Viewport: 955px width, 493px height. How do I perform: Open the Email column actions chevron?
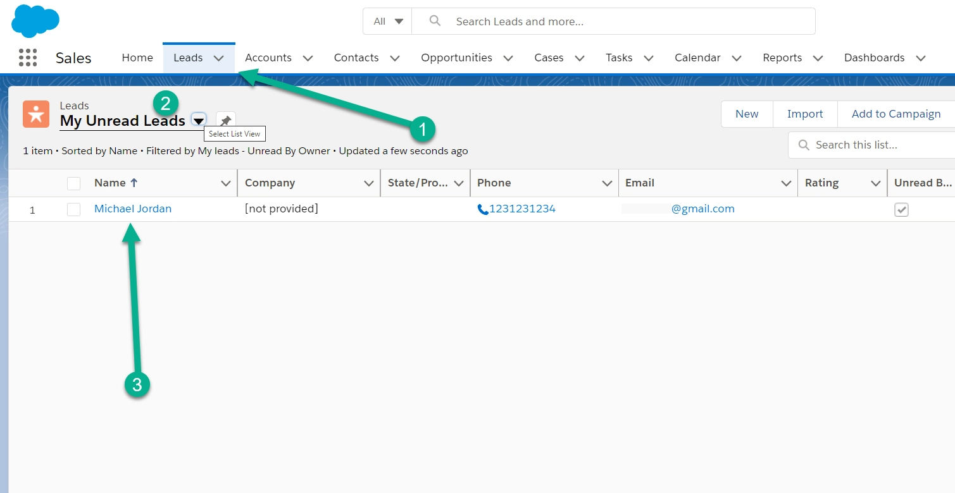[787, 183]
